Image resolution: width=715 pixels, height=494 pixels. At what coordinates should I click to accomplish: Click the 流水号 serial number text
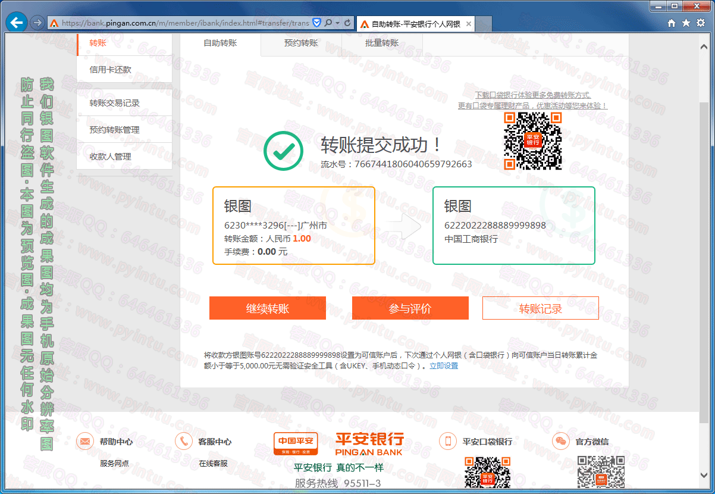click(396, 164)
